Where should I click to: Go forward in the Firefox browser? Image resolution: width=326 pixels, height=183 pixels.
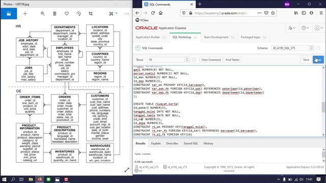pos(145,13)
